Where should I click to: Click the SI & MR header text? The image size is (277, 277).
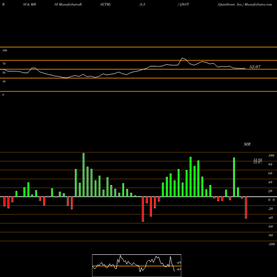click(x=29, y=4)
